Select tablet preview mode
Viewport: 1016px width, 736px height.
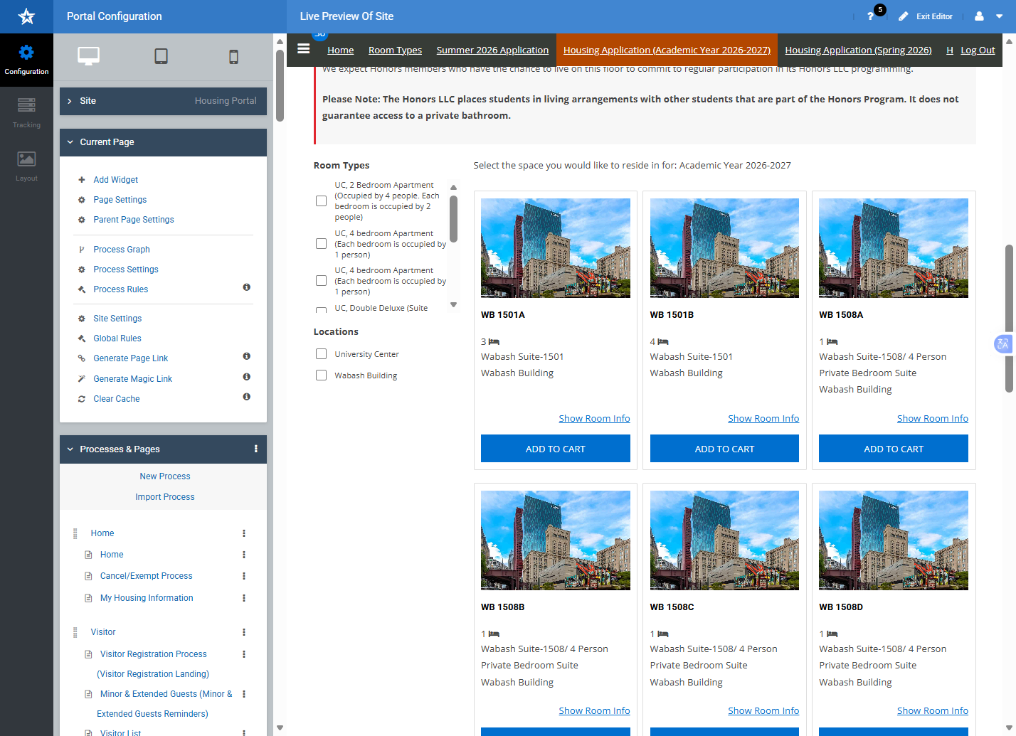pyautogui.click(x=162, y=56)
